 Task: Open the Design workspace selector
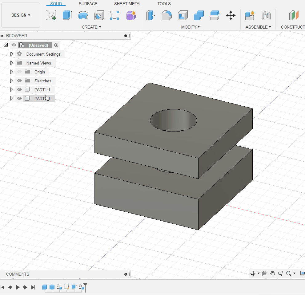(x=21, y=15)
